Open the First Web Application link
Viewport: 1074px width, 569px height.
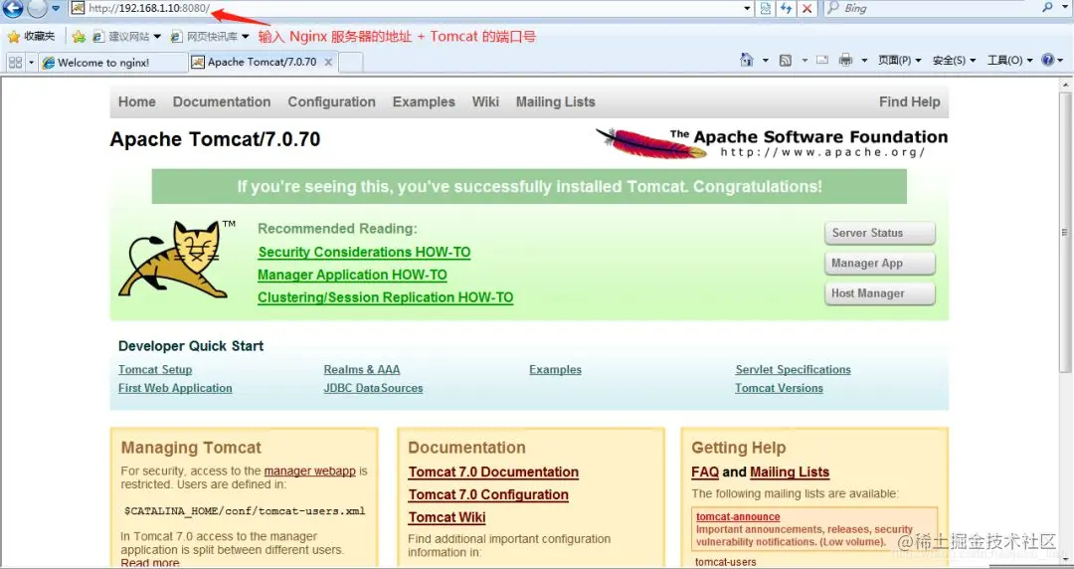[x=175, y=388]
